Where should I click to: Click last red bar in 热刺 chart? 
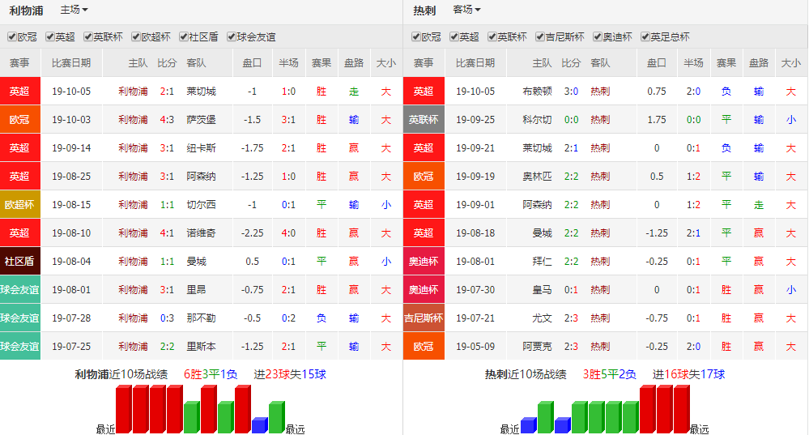[682, 409]
